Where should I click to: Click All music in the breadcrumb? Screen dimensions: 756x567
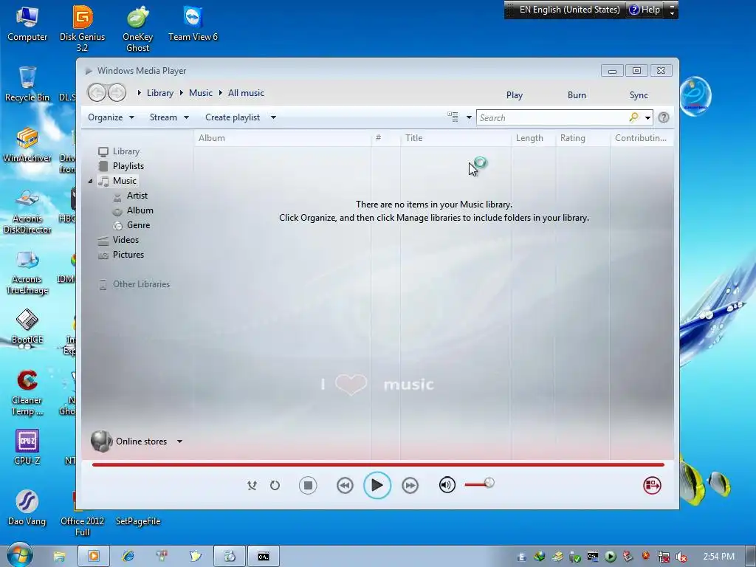tap(246, 93)
